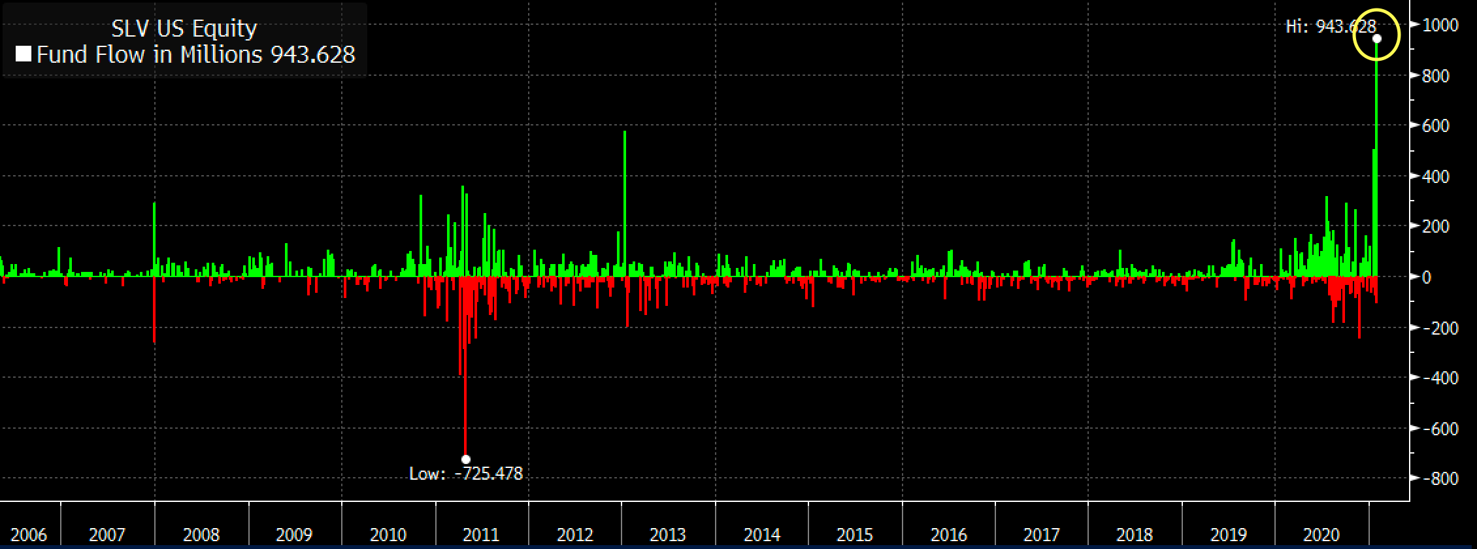Screen dimensions: 1477x549
Task: Click the 0 value on y-axis
Action: pyautogui.click(x=1427, y=277)
